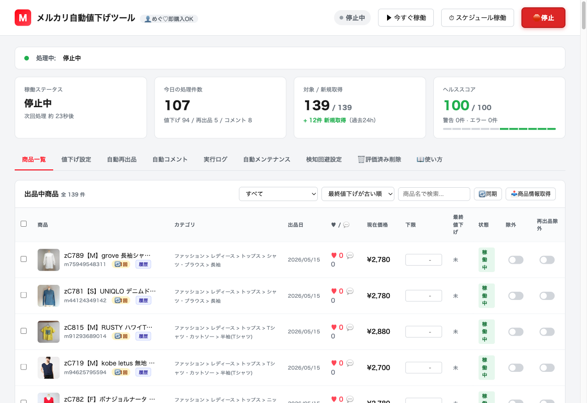Click the health score segmented progress bar
This screenshot has height=403, width=587.
(499, 129)
